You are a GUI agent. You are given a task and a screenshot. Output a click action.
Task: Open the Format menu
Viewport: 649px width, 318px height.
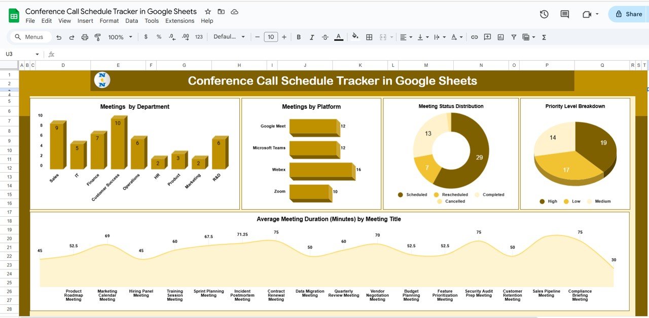pos(109,21)
